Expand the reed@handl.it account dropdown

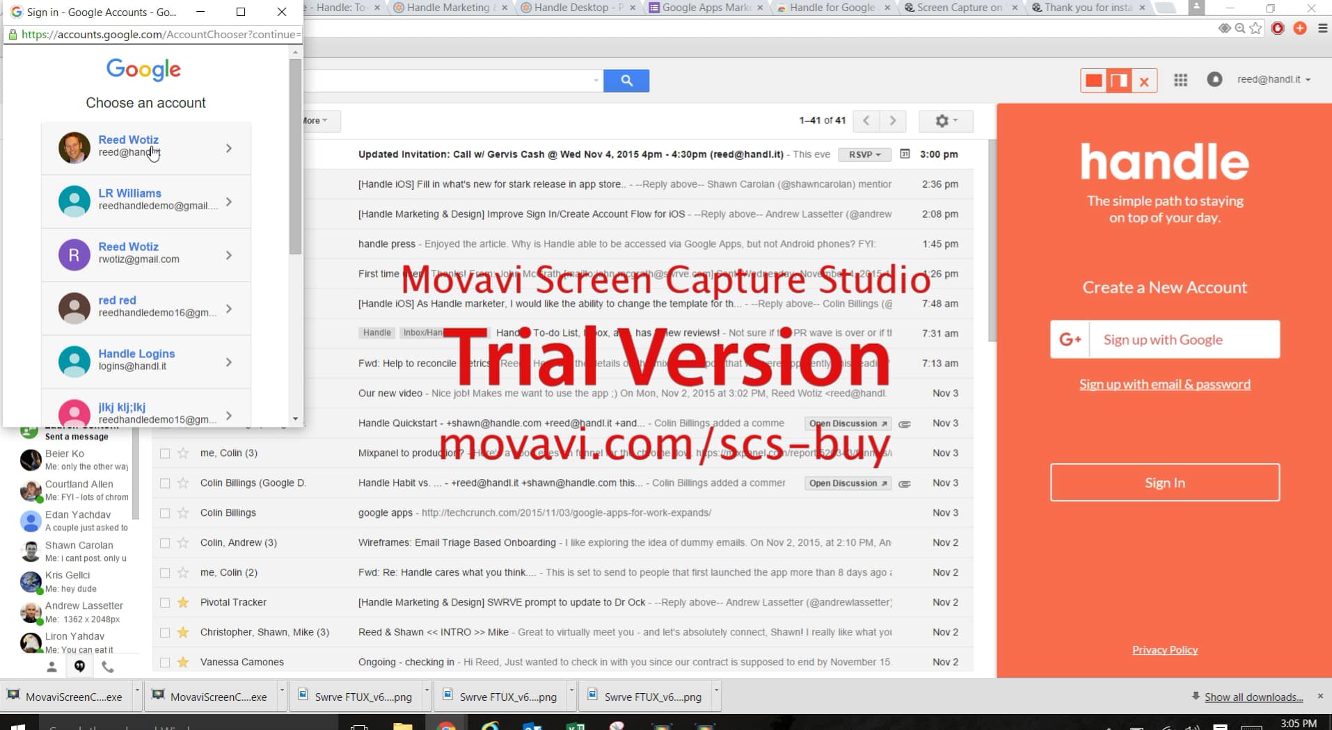(x=1273, y=79)
